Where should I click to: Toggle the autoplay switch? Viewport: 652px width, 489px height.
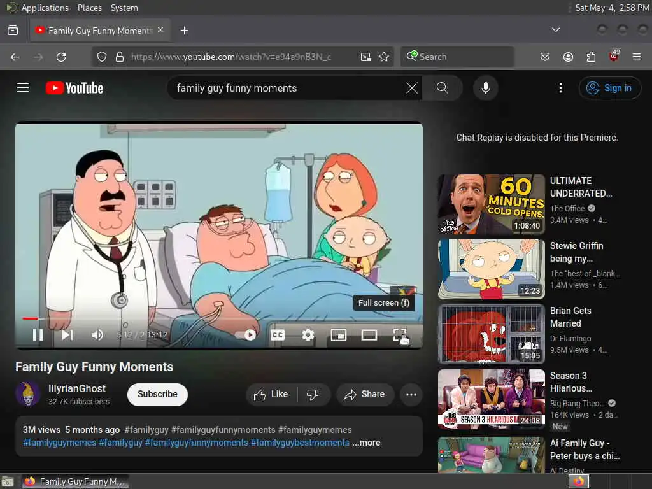[x=246, y=335]
